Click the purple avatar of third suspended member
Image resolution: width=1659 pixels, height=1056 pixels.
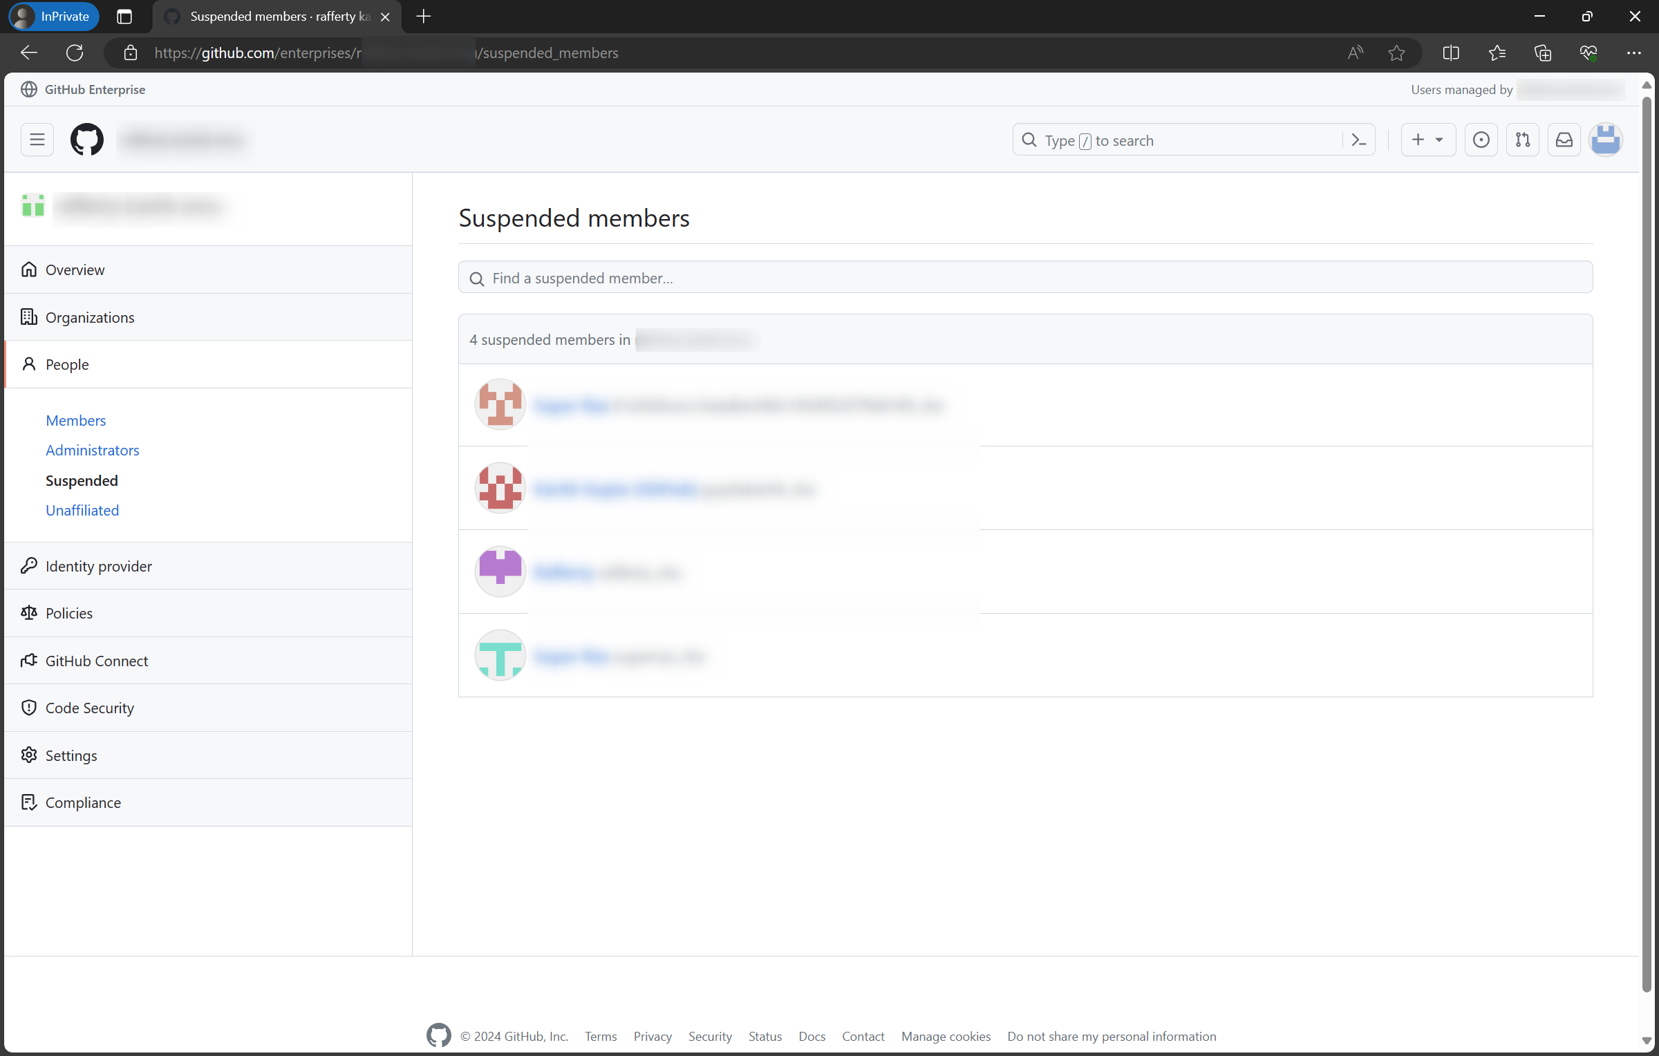click(500, 572)
